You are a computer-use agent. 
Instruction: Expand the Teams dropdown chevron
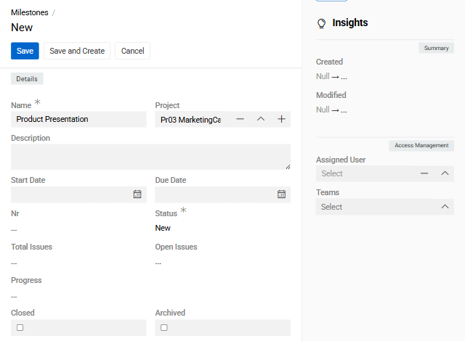[x=445, y=207]
